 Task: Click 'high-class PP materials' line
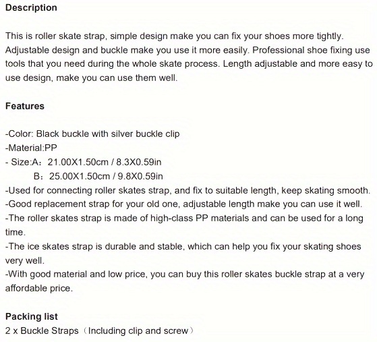[184, 219]
